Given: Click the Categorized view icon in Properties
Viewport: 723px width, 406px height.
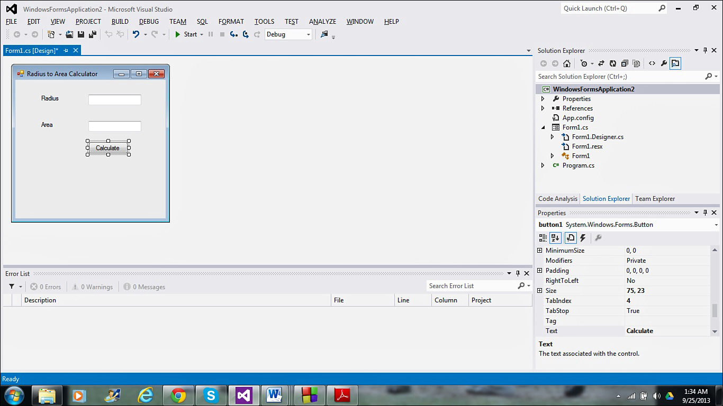Looking at the screenshot, I should click(543, 238).
